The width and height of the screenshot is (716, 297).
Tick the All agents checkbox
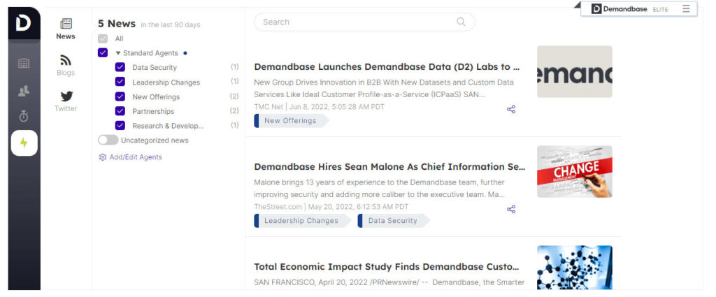[x=103, y=38]
